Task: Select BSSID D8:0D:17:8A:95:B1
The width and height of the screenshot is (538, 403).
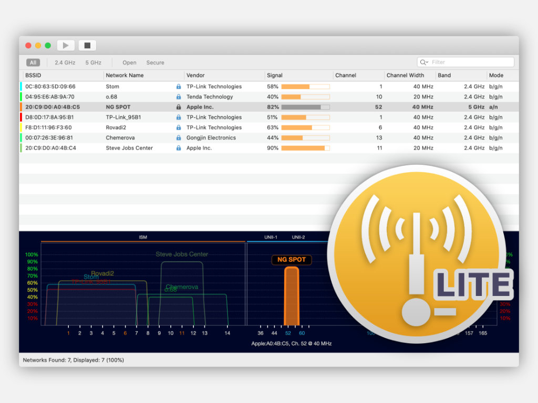Action: [49, 117]
